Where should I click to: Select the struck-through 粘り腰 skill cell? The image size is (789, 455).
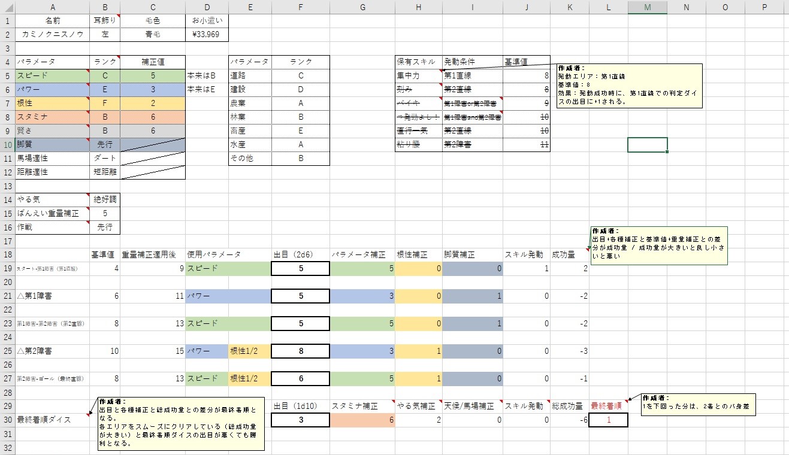pyautogui.click(x=419, y=145)
